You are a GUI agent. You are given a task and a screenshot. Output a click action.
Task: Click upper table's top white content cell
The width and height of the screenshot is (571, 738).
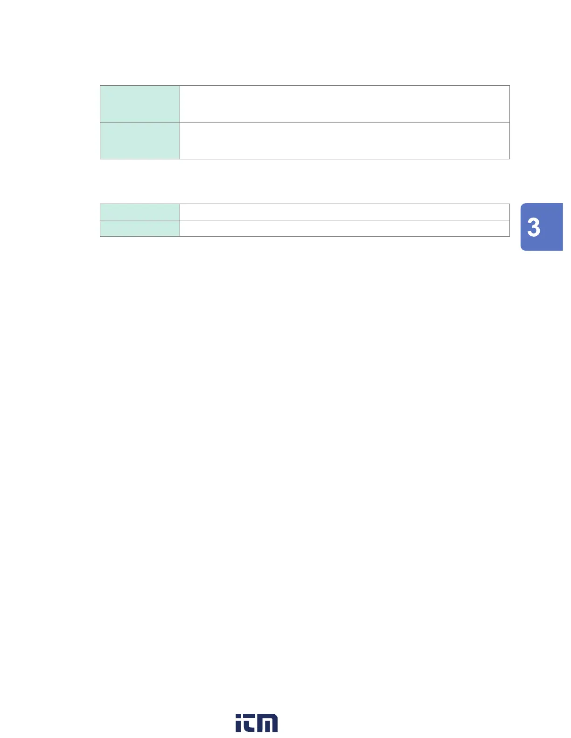344,104
